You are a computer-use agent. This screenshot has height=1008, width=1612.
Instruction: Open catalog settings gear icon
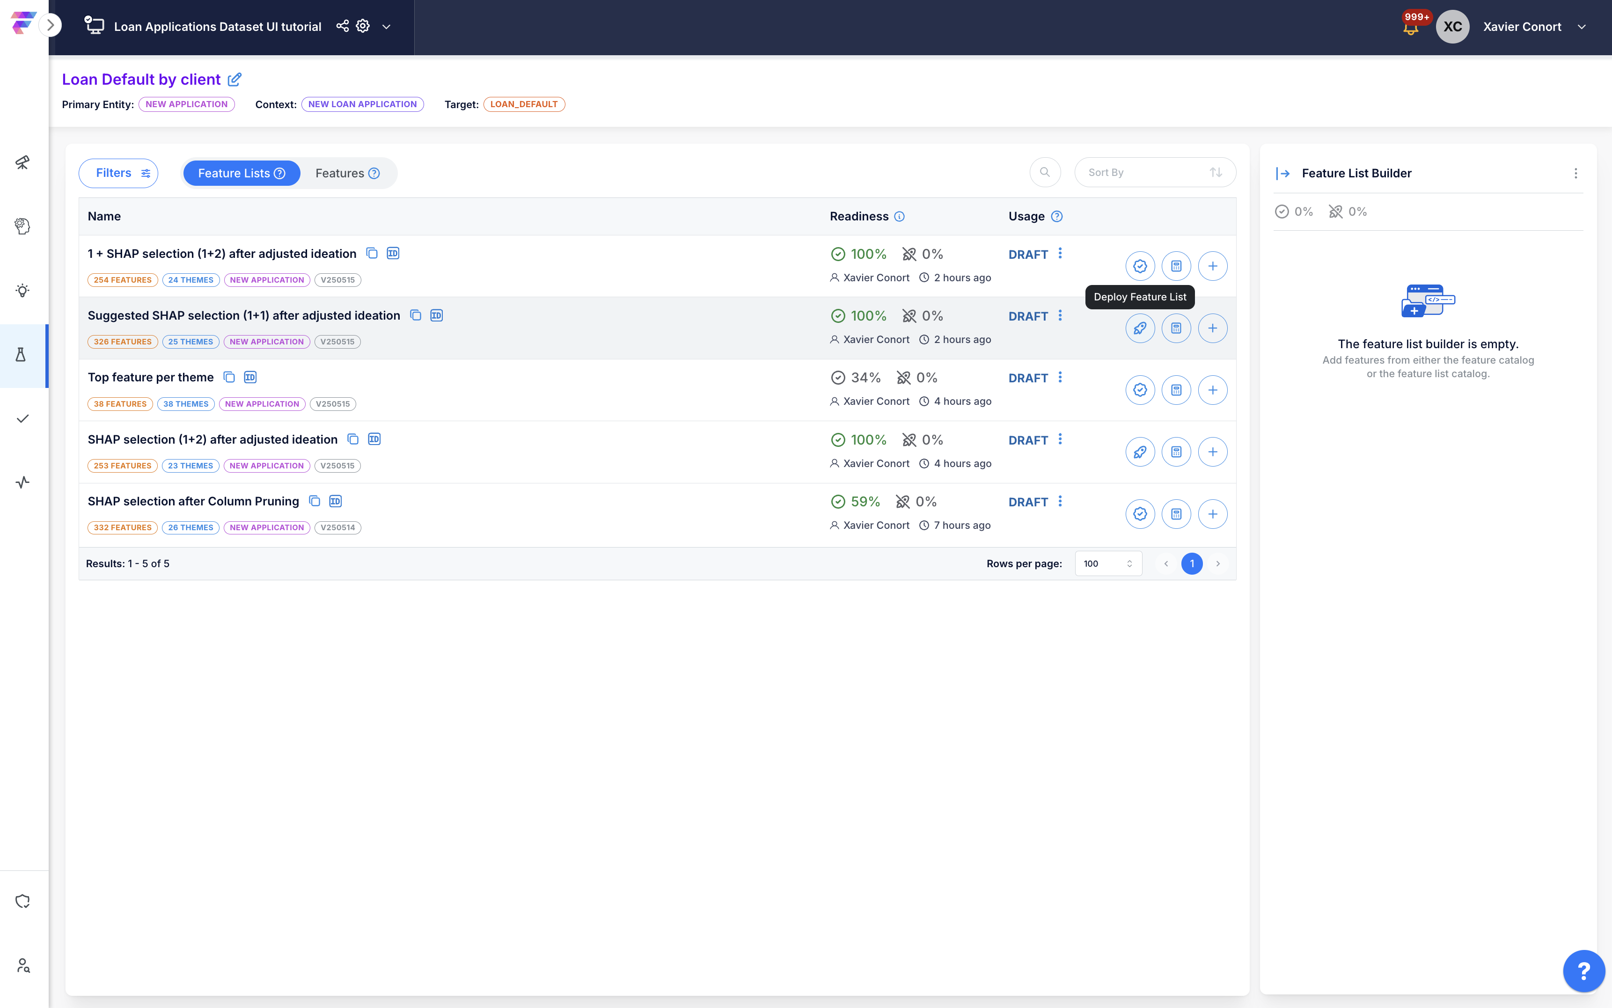pos(363,26)
